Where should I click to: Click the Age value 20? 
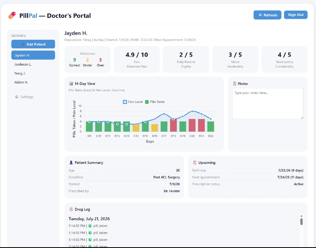click(178, 170)
